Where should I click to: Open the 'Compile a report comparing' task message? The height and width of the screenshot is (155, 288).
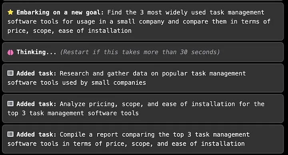click(143, 139)
